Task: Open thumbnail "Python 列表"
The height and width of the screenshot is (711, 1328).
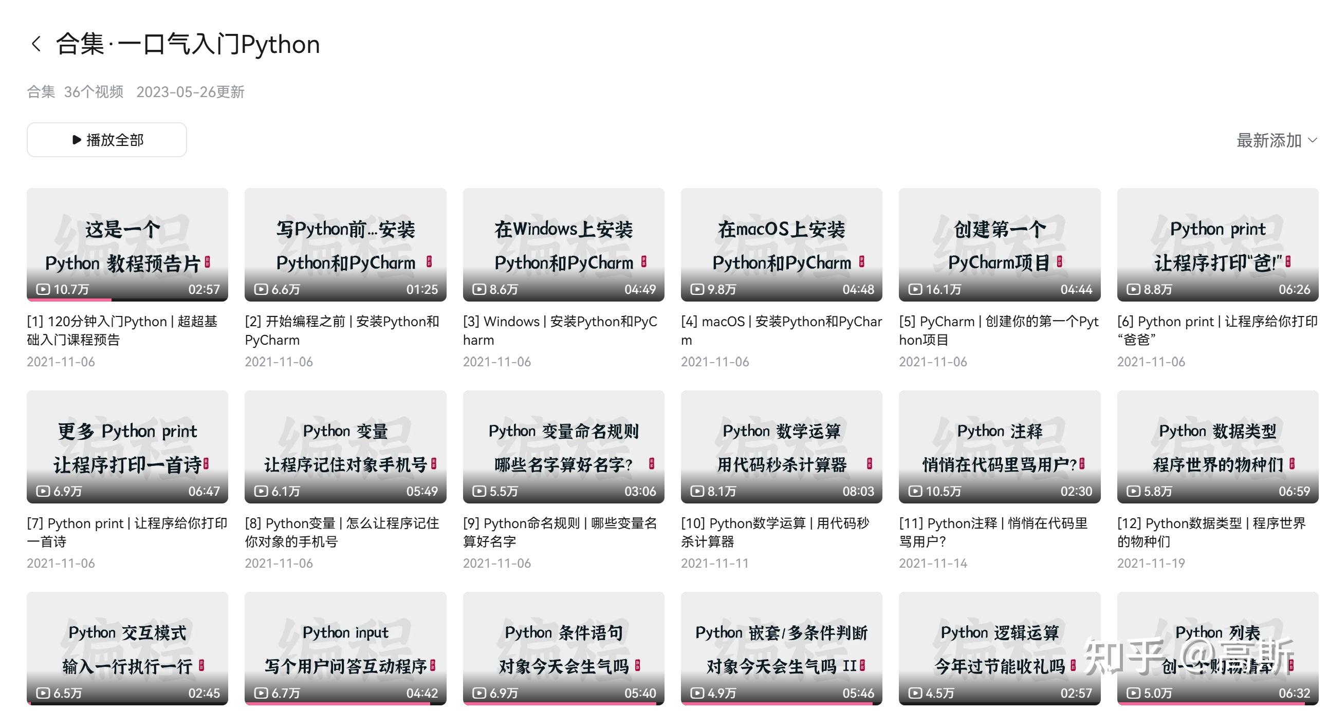Action: click(1218, 648)
